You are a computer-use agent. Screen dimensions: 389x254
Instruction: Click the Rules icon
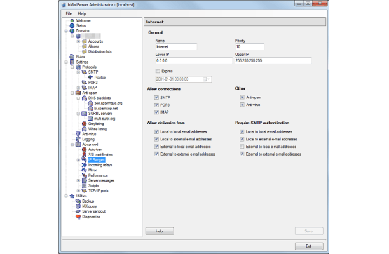click(x=72, y=57)
